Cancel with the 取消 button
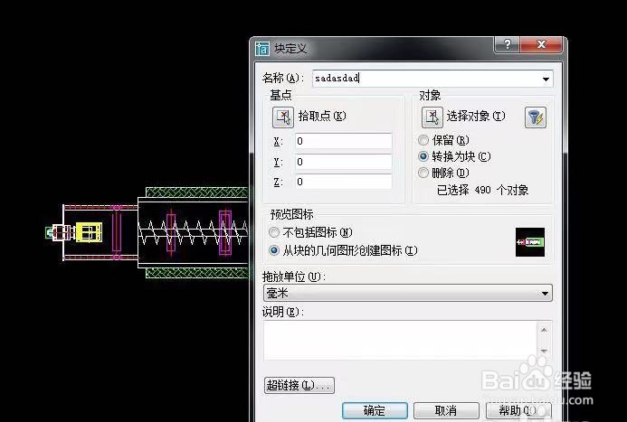Screen dimensions: 627x422 446,410
